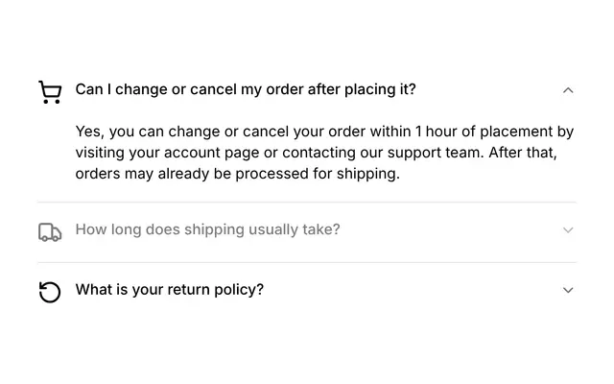Select the "Can I change or cancel my order" heading
The image size is (614, 384).
point(246,89)
